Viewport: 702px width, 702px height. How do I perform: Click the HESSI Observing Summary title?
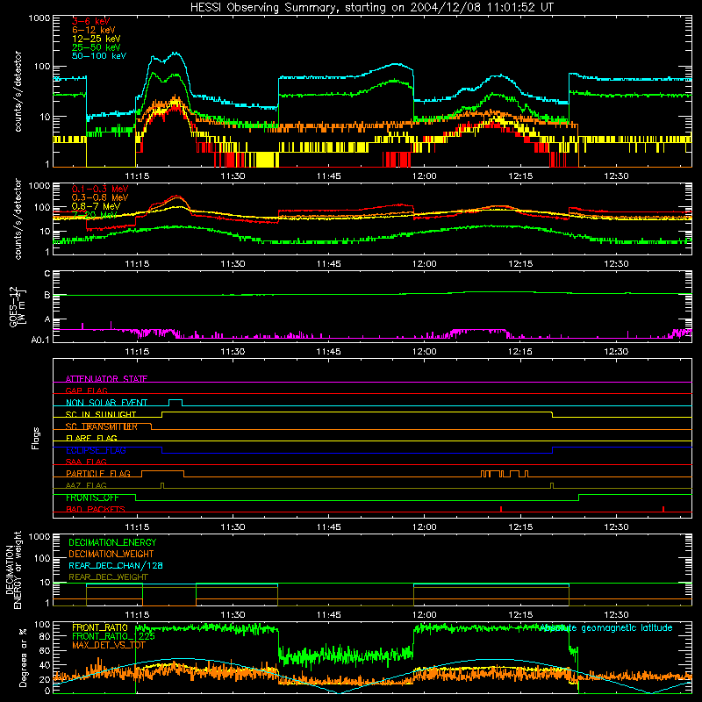point(371,7)
